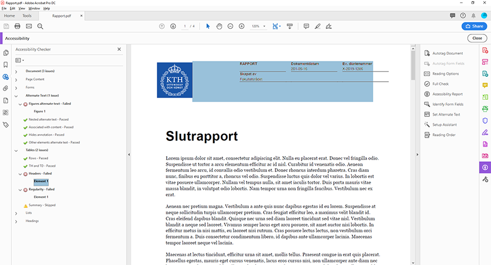This screenshot has height=265, width=491.
Task: Select the Hand pan tool
Action: (219, 26)
